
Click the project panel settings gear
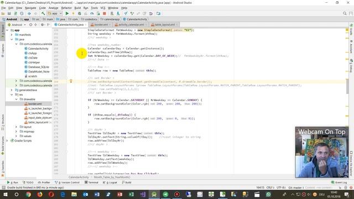pyautogui.click(x=42, y=24)
